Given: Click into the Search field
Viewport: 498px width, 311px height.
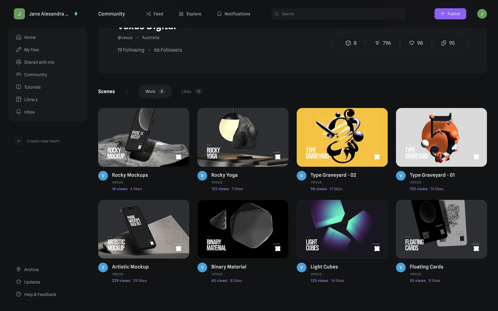Looking at the screenshot, I should click(x=338, y=14).
